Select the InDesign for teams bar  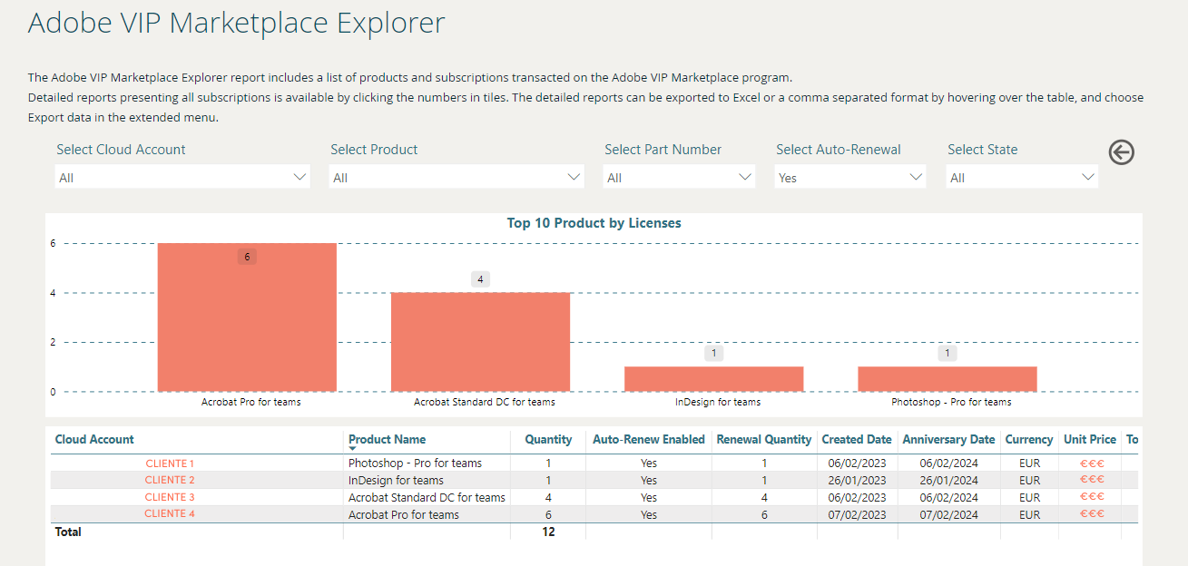click(x=713, y=379)
